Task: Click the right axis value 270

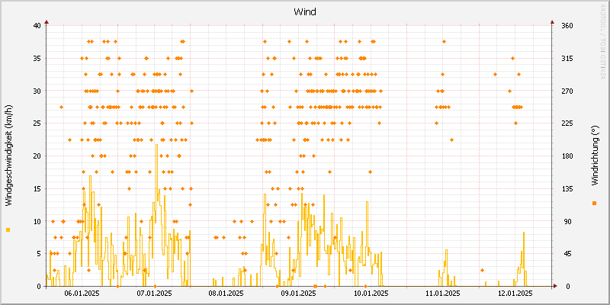Action: (567, 91)
